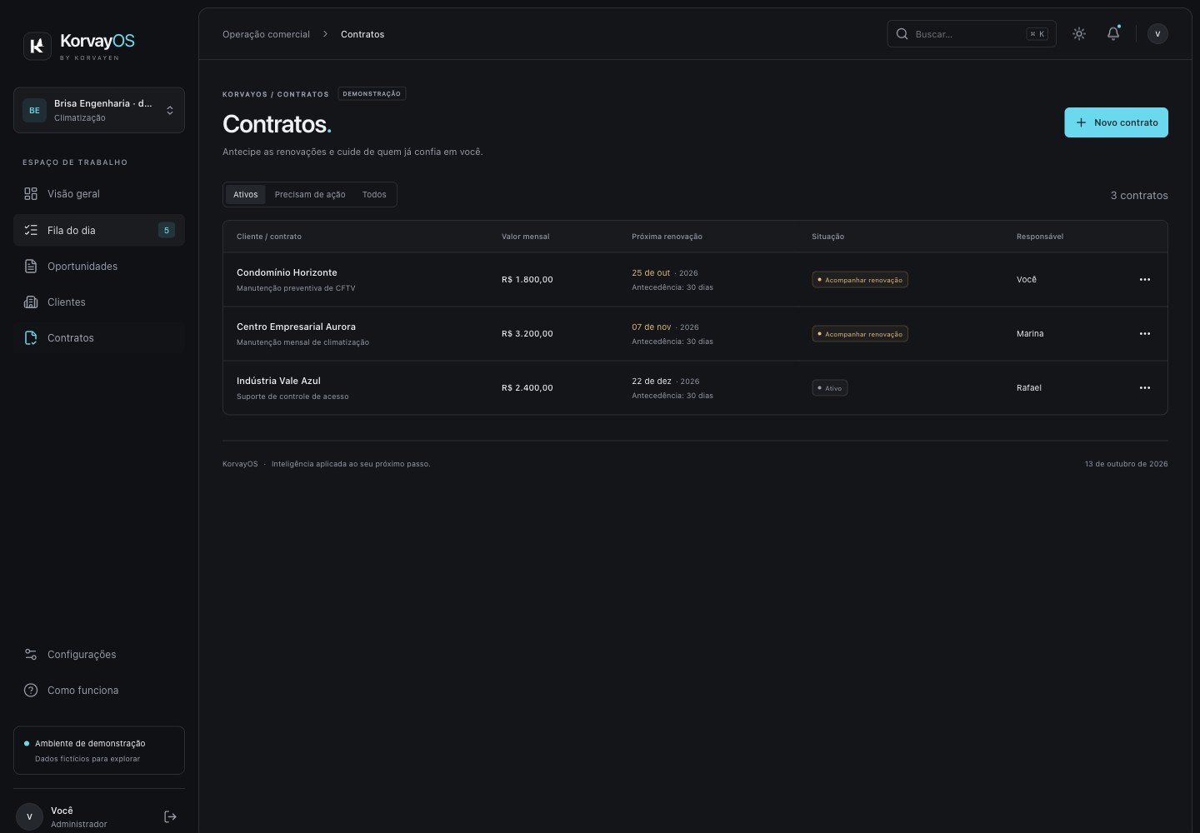
Task: Click the Acompanhar renovação badge for Centro Empresarial Aurora
Action: [860, 334]
